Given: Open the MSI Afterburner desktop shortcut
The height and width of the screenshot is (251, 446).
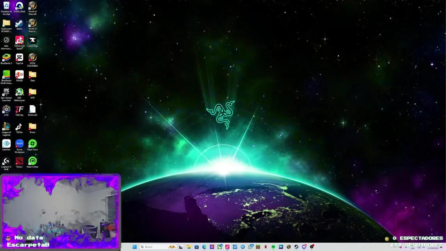Looking at the screenshot, I should (x=20, y=94).
